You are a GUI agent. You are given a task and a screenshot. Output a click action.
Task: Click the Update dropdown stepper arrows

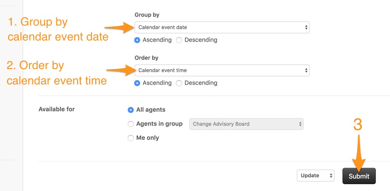tap(331, 176)
